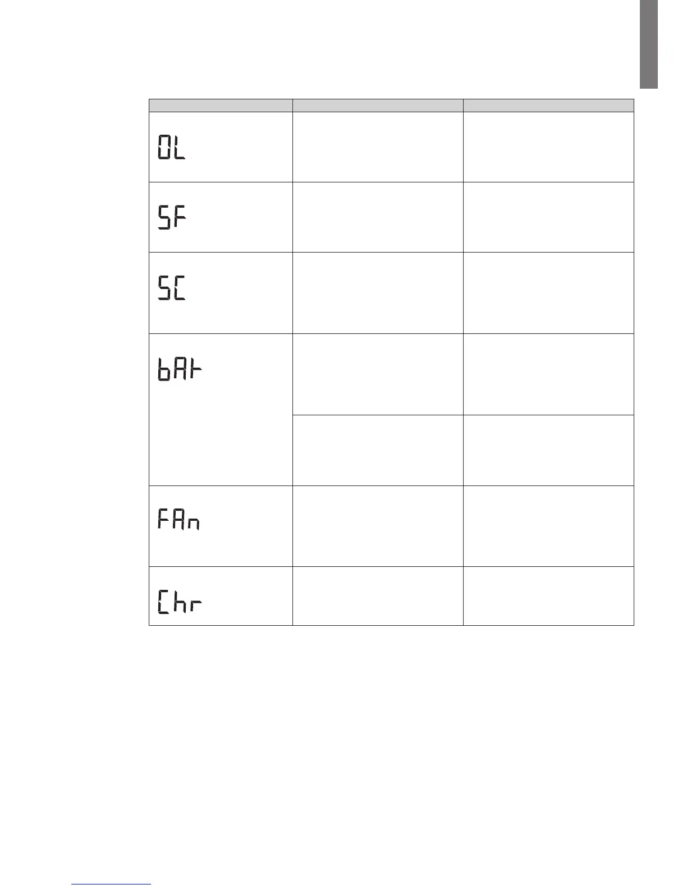Click the first gray table header cell
The height and width of the screenshot is (889, 687).
click(x=221, y=106)
